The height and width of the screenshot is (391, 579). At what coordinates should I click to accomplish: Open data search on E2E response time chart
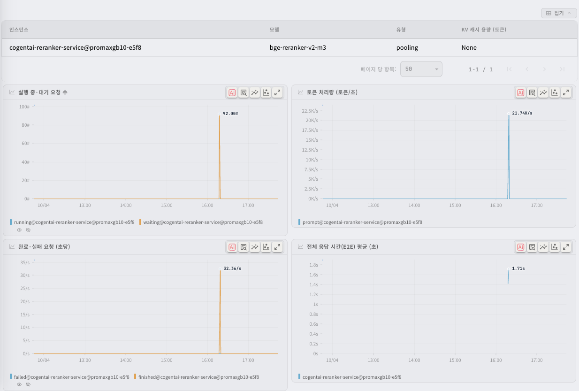(x=532, y=247)
